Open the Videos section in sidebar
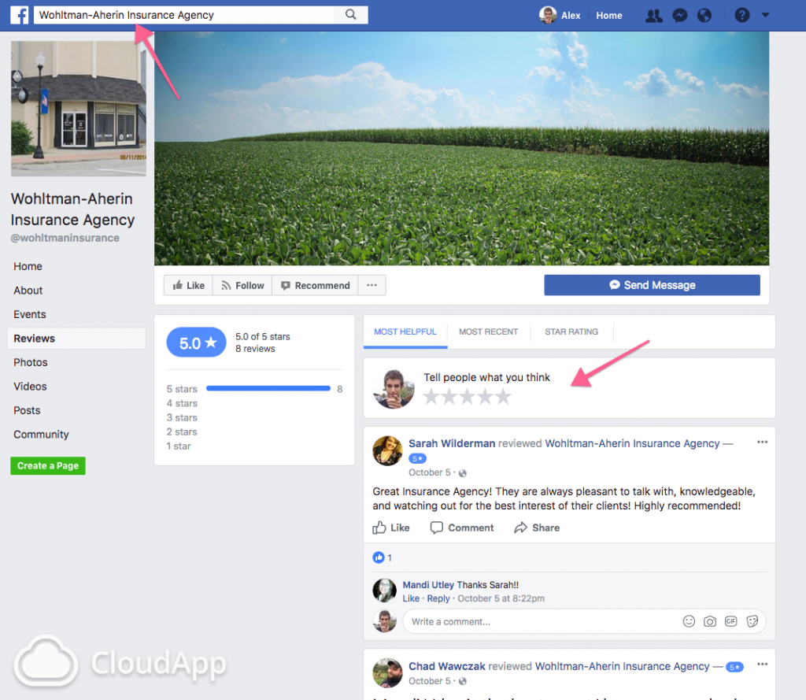 point(30,387)
